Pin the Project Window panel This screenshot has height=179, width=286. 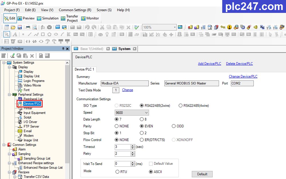[x=63, y=49]
